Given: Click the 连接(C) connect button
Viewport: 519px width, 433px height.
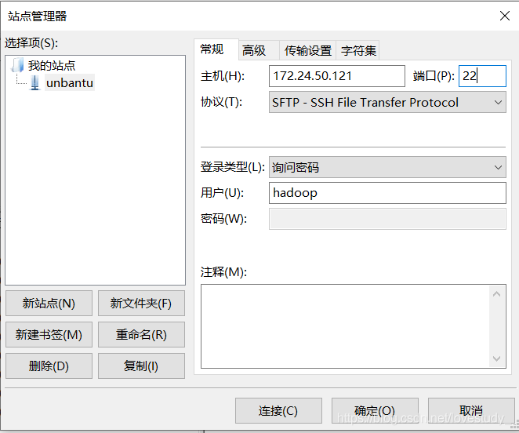Looking at the screenshot, I should tap(278, 410).
